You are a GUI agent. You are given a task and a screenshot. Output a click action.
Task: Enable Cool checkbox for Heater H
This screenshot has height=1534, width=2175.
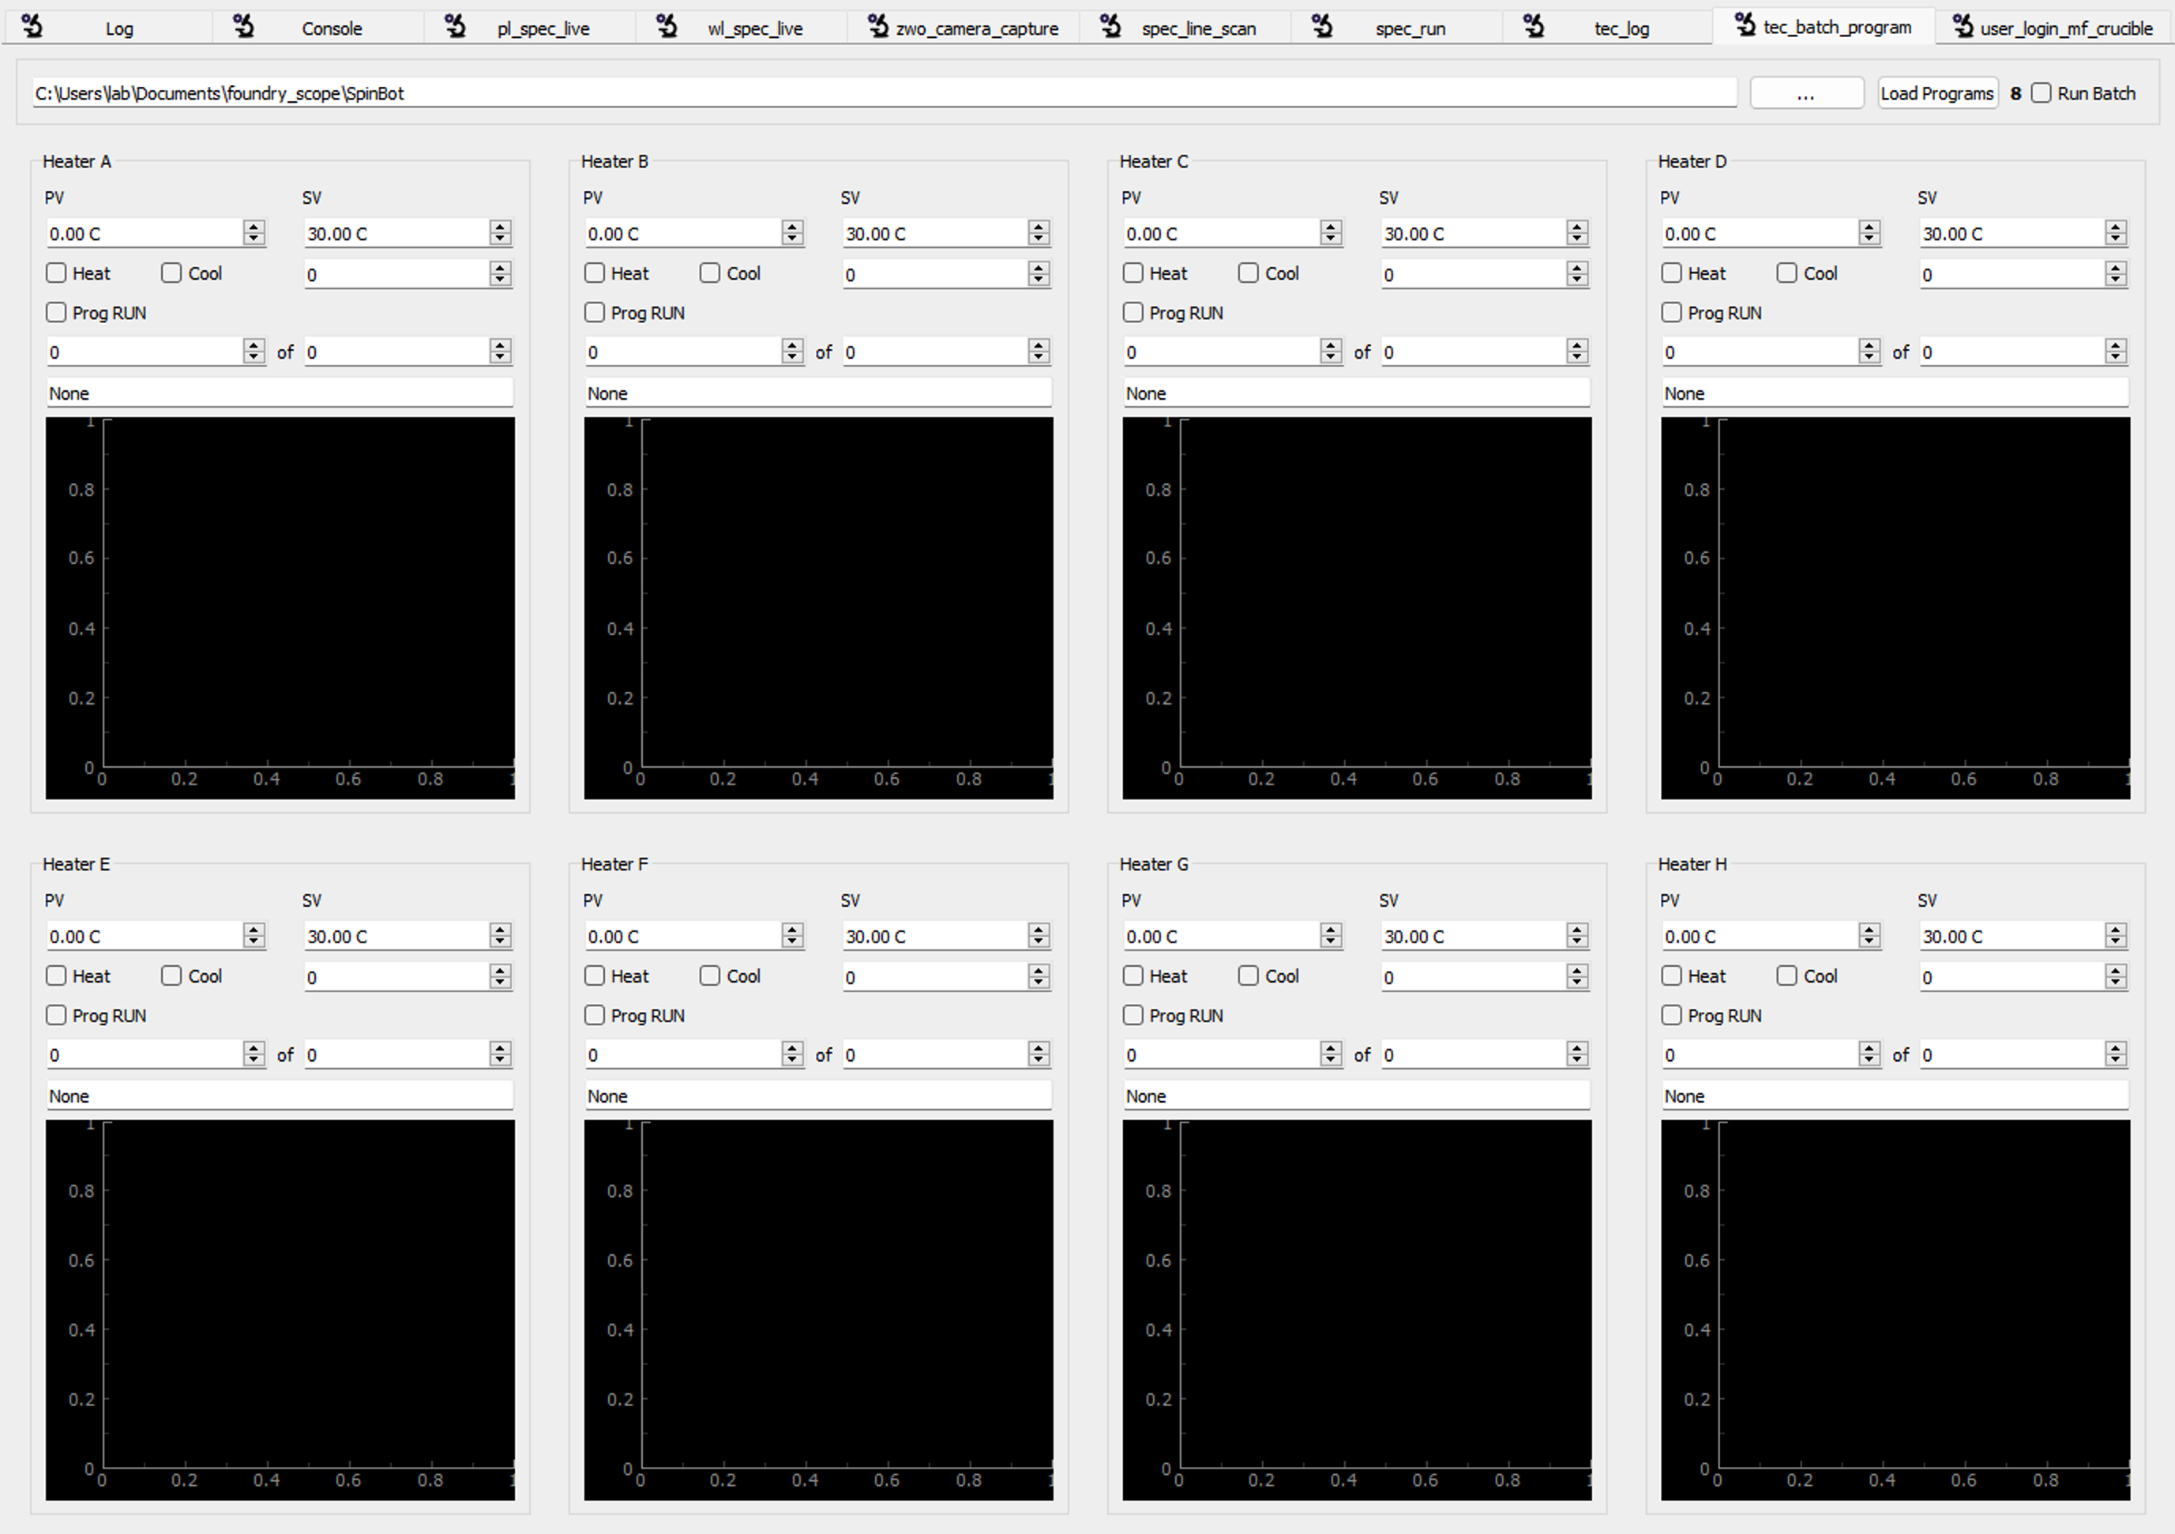point(1786,976)
